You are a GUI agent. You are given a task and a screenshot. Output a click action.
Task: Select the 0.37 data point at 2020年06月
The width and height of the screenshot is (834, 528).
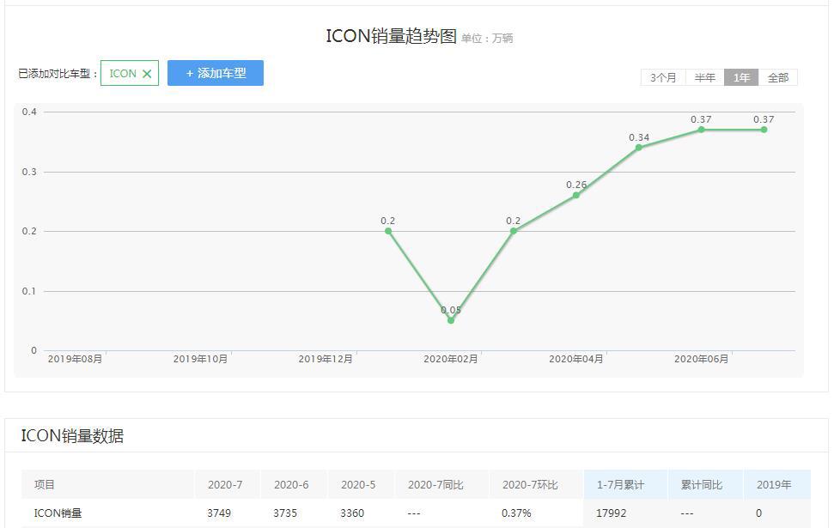pyautogui.click(x=702, y=130)
